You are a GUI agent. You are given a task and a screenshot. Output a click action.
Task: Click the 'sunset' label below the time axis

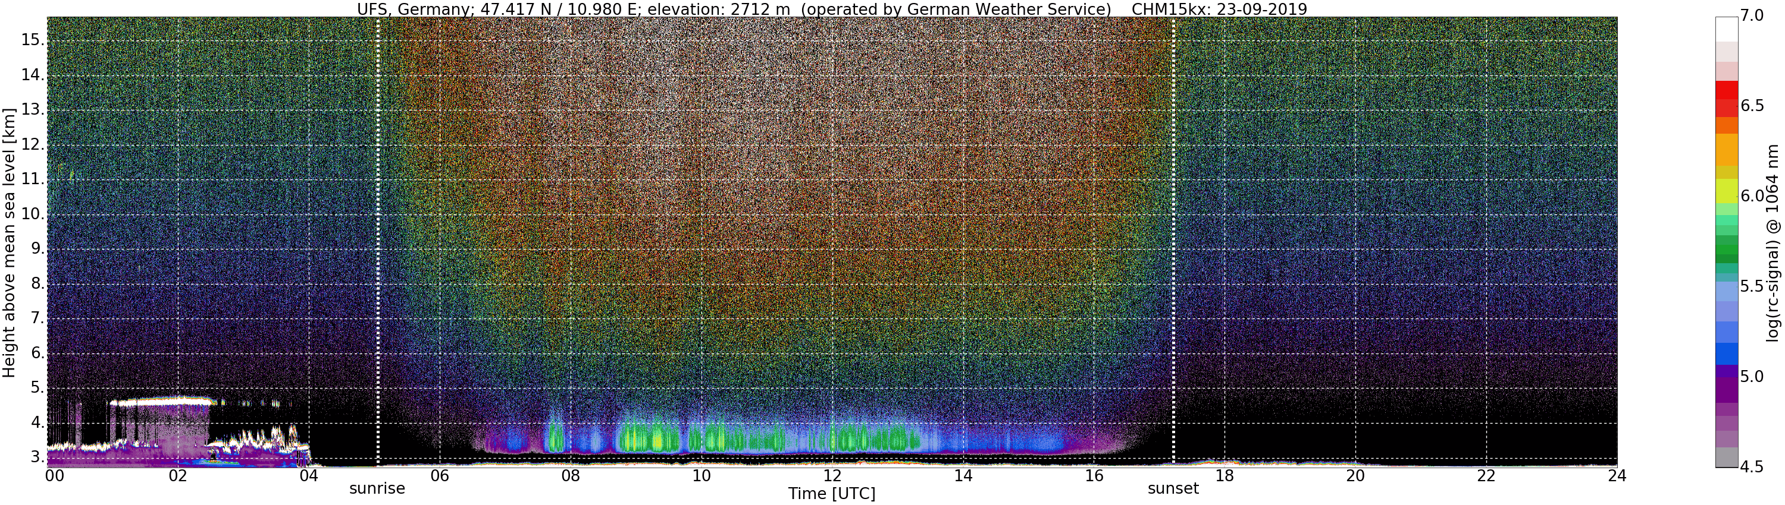(1173, 488)
